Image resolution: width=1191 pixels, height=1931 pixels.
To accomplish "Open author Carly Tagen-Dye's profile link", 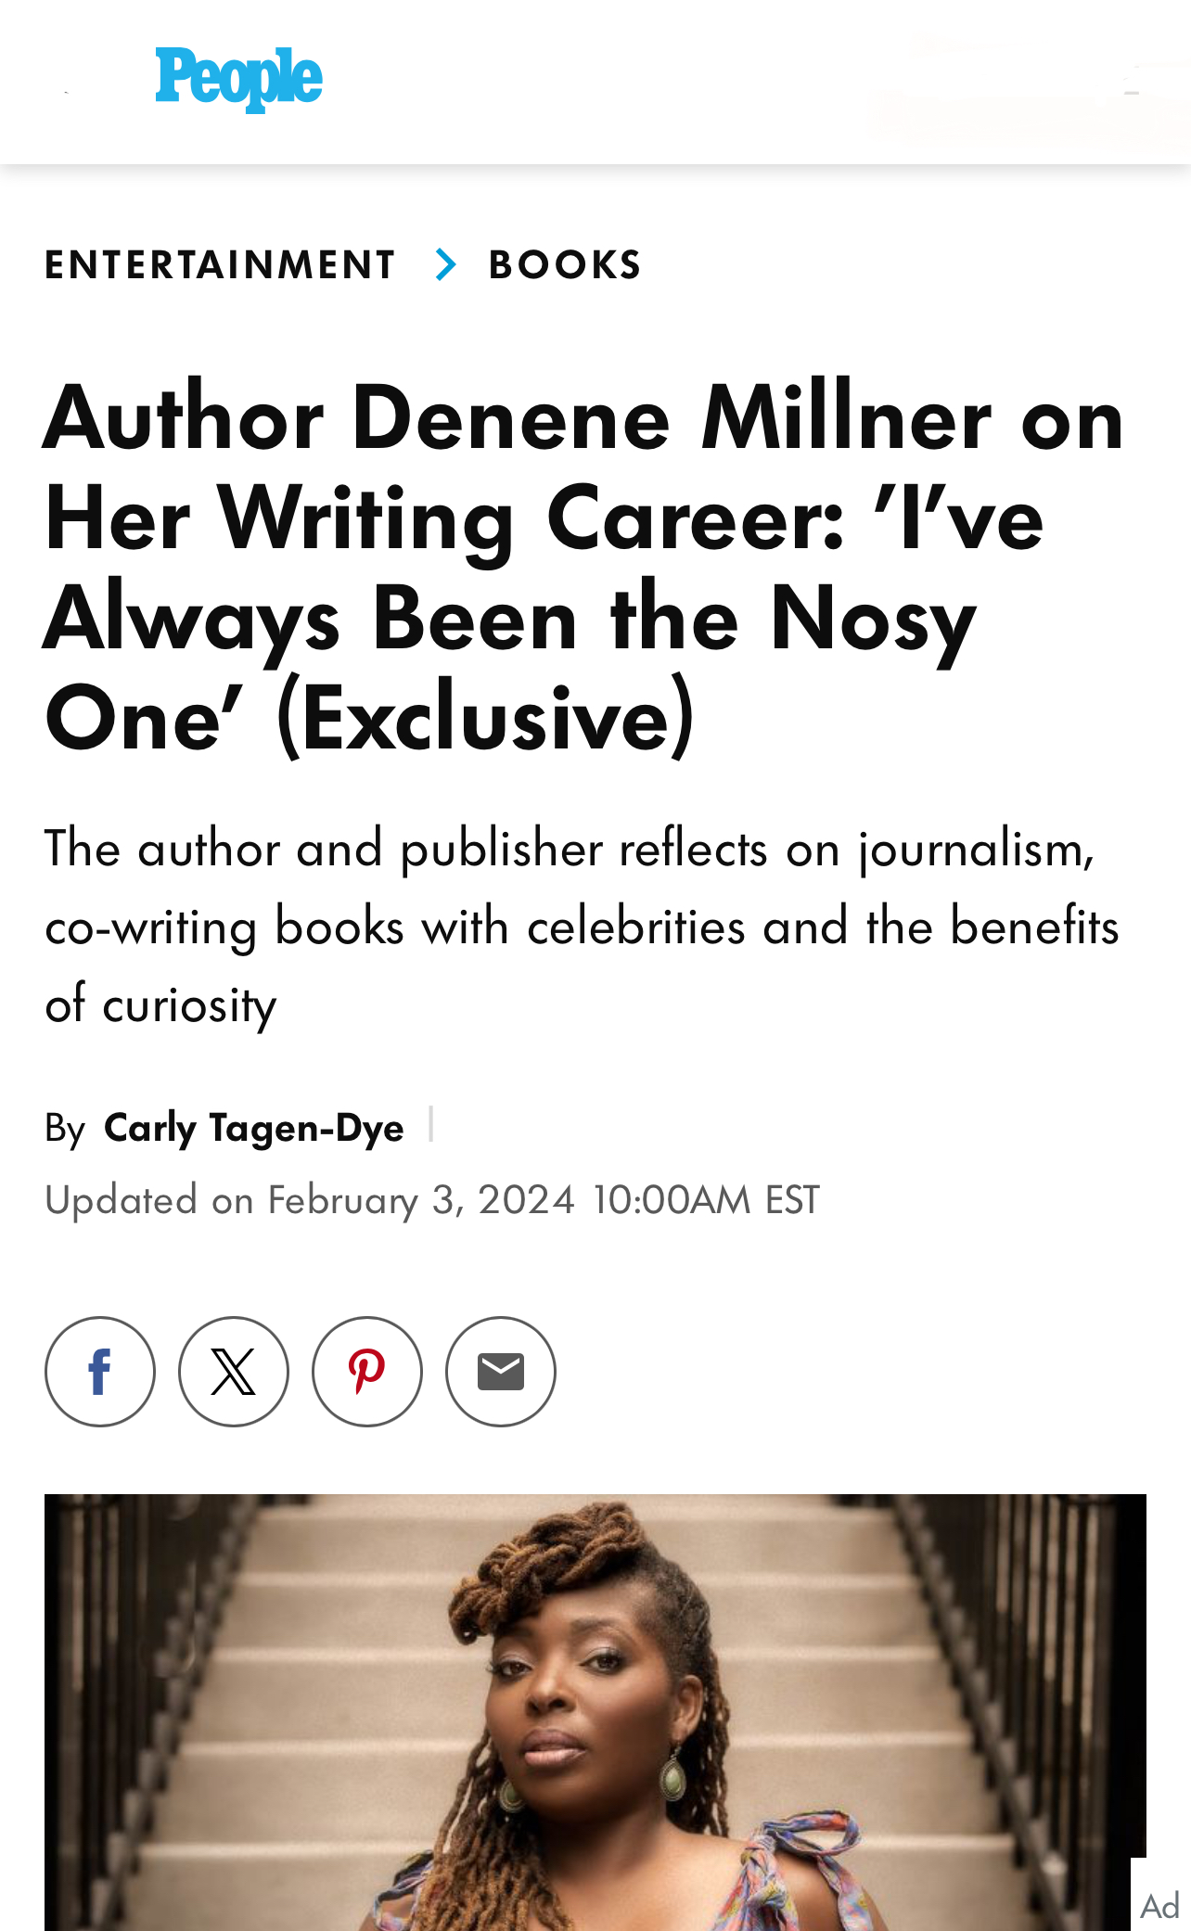I will [x=254, y=1128].
